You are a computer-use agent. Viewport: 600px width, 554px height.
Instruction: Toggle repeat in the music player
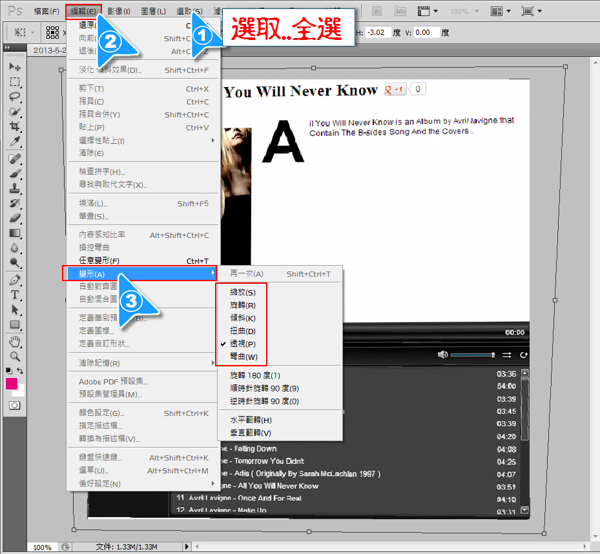click(x=524, y=355)
